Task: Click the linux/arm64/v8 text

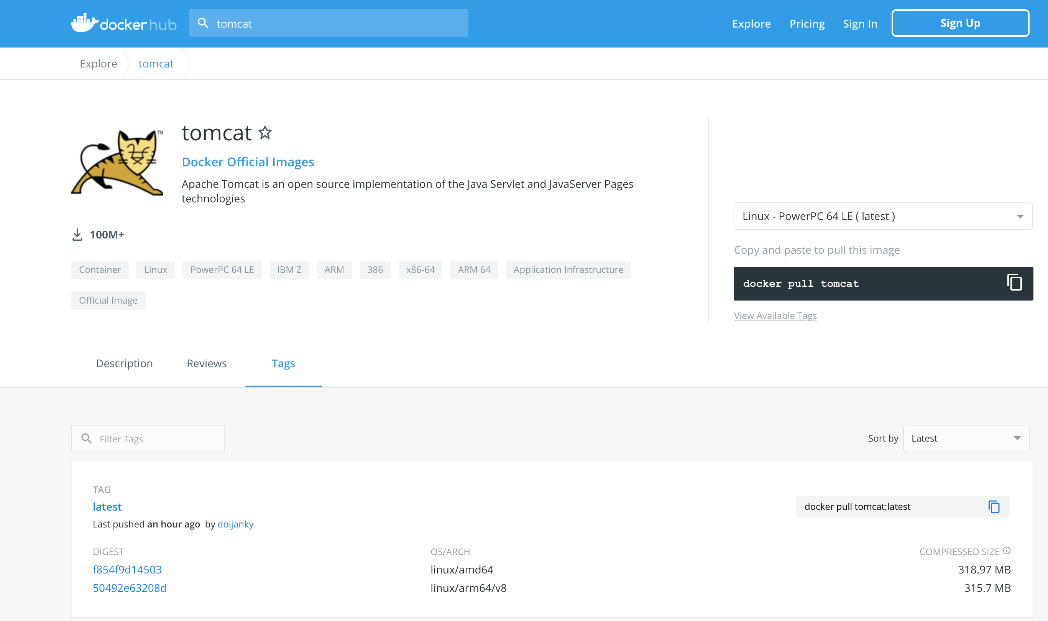Action: [x=468, y=588]
